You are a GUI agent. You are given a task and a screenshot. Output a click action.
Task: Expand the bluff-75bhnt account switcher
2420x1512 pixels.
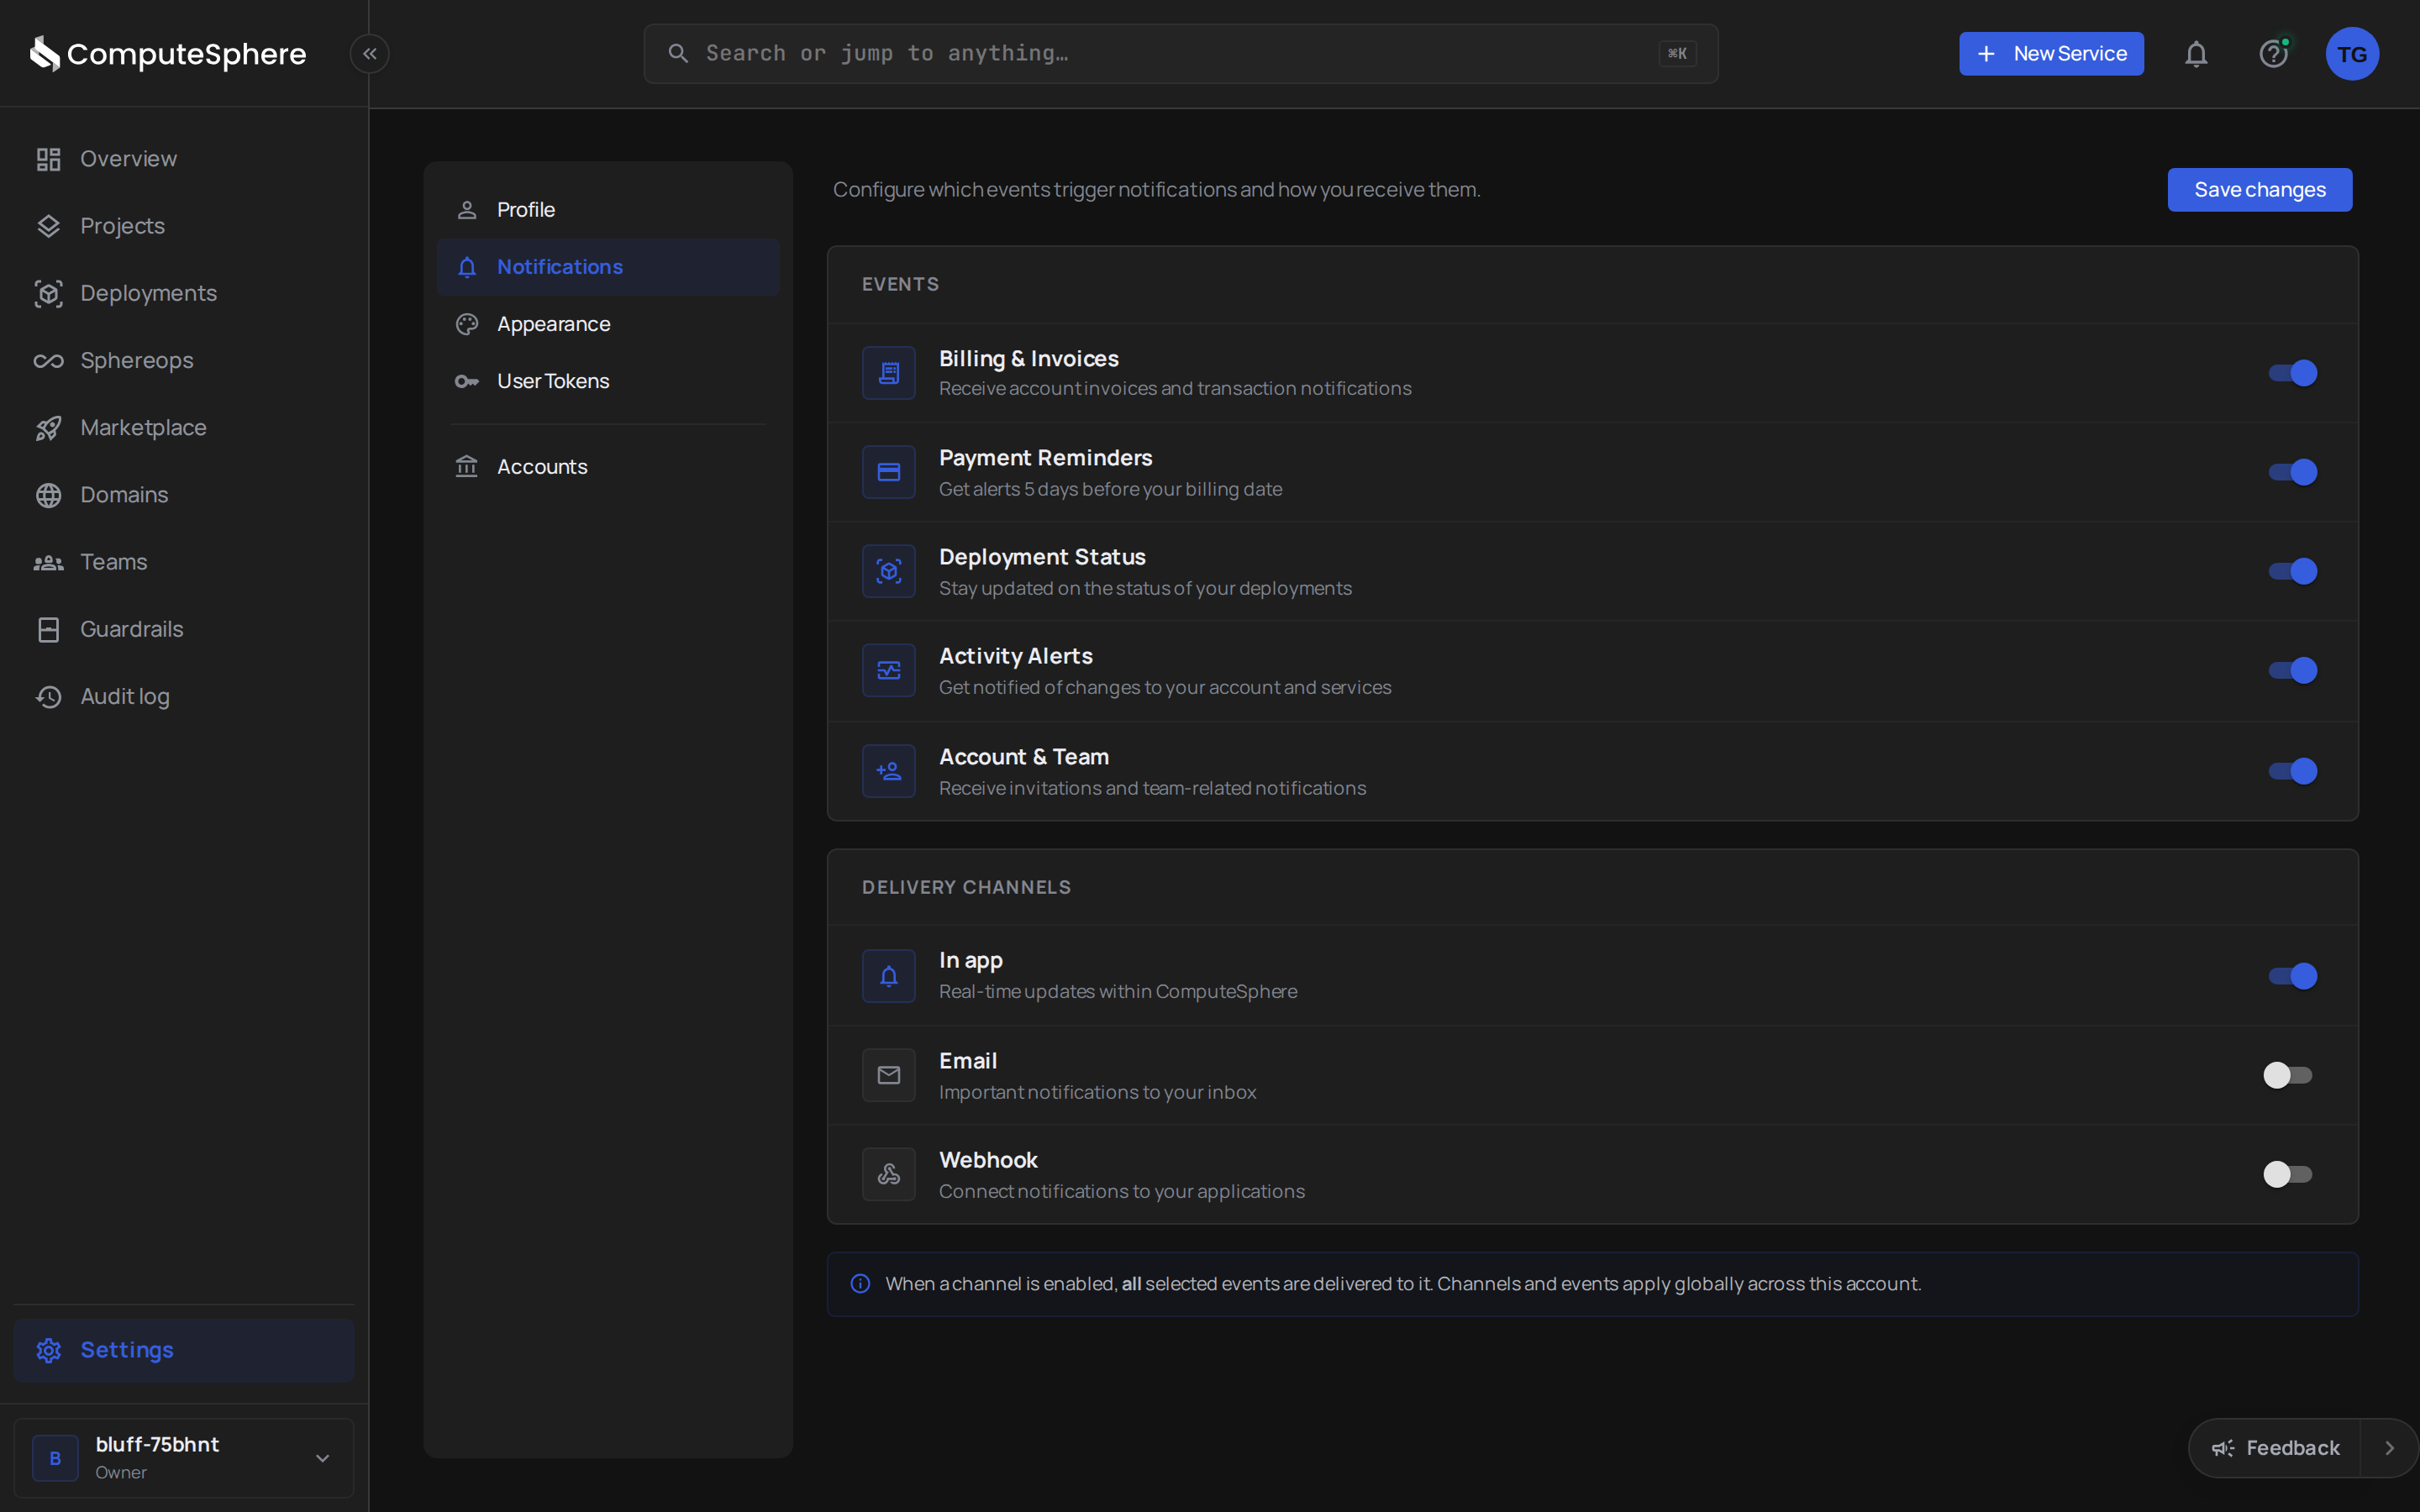coord(184,1458)
